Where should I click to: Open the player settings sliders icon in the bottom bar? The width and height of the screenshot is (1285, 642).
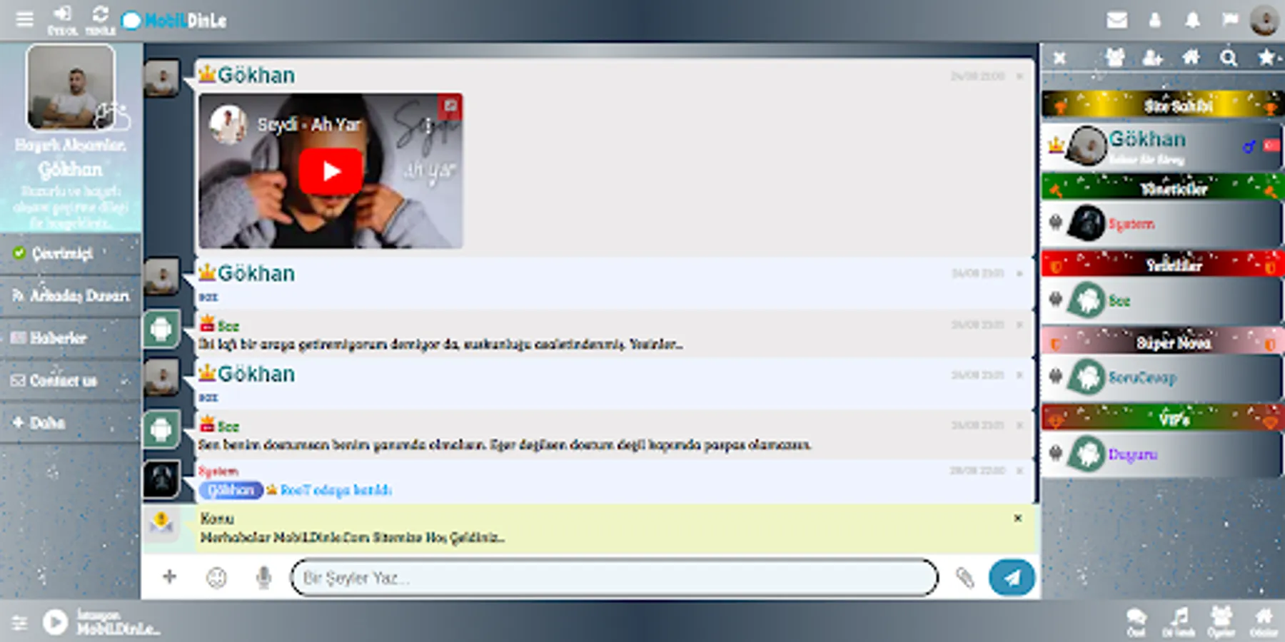[19, 623]
